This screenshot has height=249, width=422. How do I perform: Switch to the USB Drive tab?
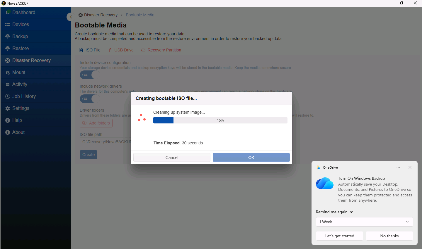[121, 50]
